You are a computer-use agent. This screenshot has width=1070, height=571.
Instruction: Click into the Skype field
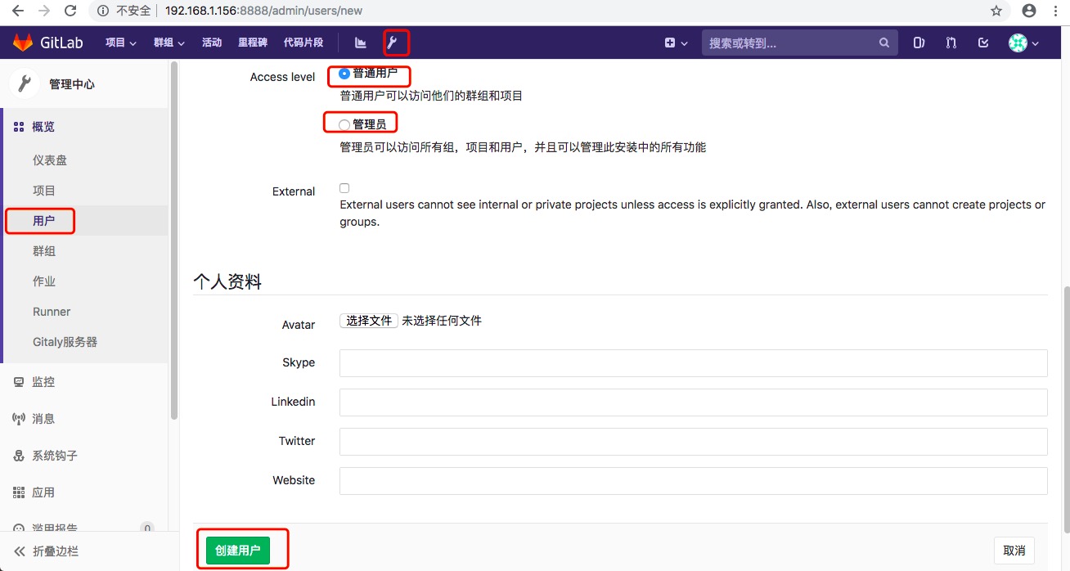point(694,363)
